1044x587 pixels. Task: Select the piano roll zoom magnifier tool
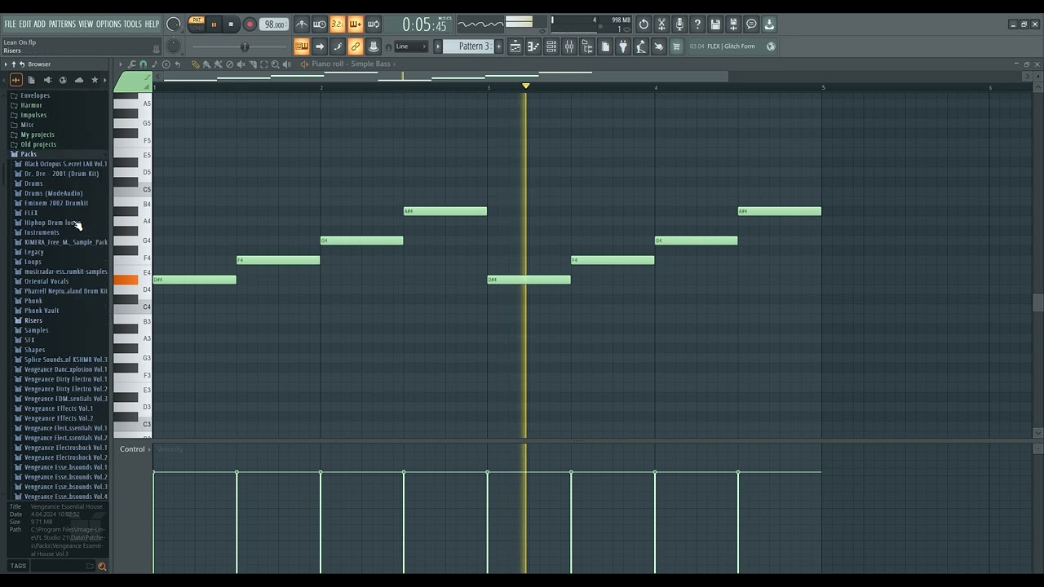(x=275, y=64)
